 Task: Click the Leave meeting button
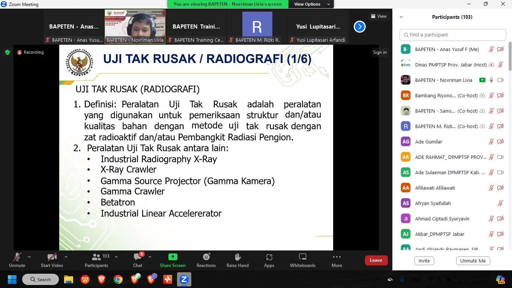[x=376, y=260]
